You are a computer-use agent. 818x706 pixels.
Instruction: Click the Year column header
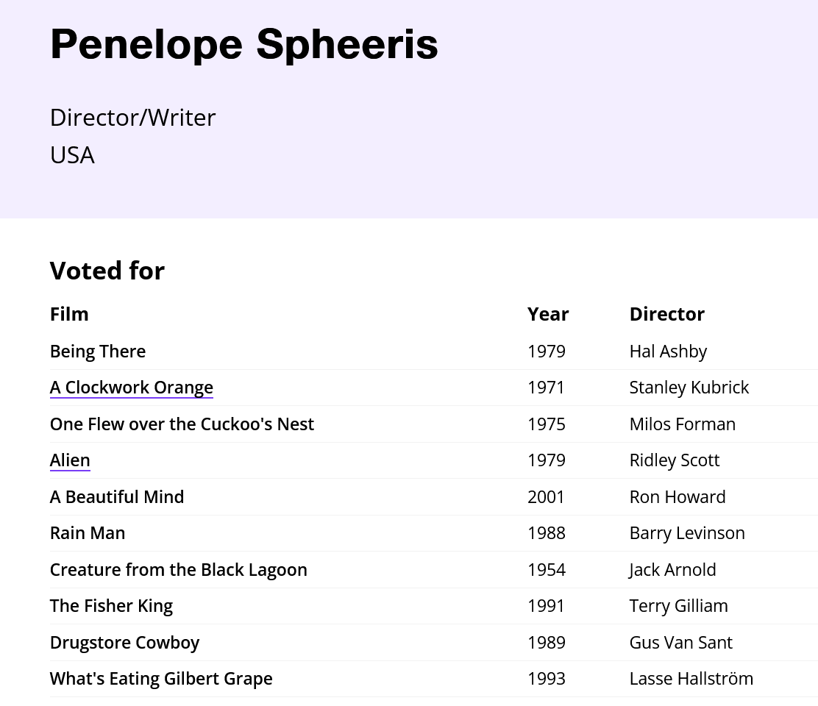point(548,315)
